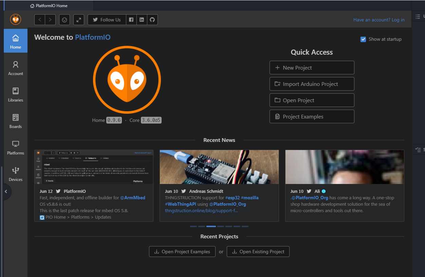
Task: Collapse the sidebar with the left chevron
Action: pos(6,191)
